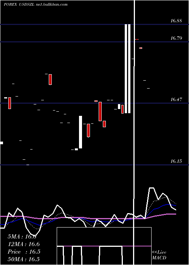Click the FOREX USDSZL chart title

(x=19, y=5)
